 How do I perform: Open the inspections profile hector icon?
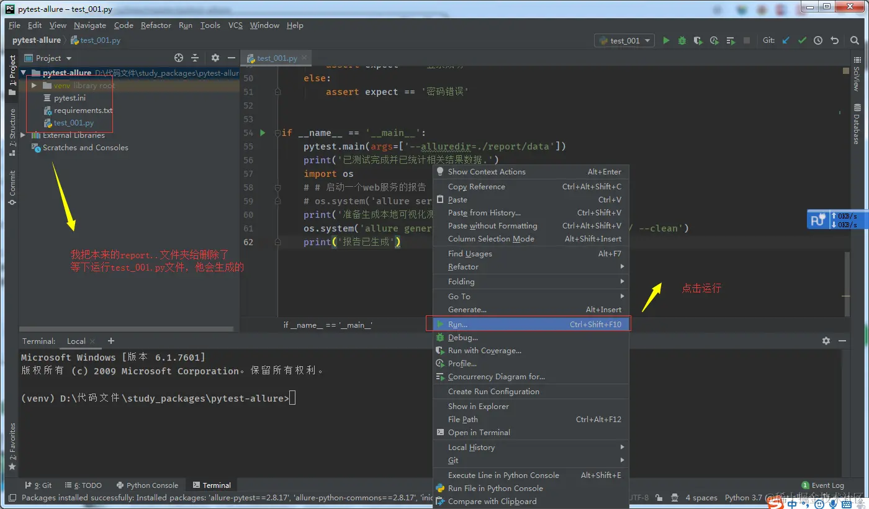point(675,498)
